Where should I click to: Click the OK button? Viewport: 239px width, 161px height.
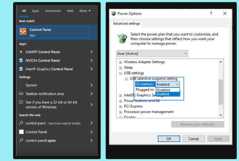point(169,139)
